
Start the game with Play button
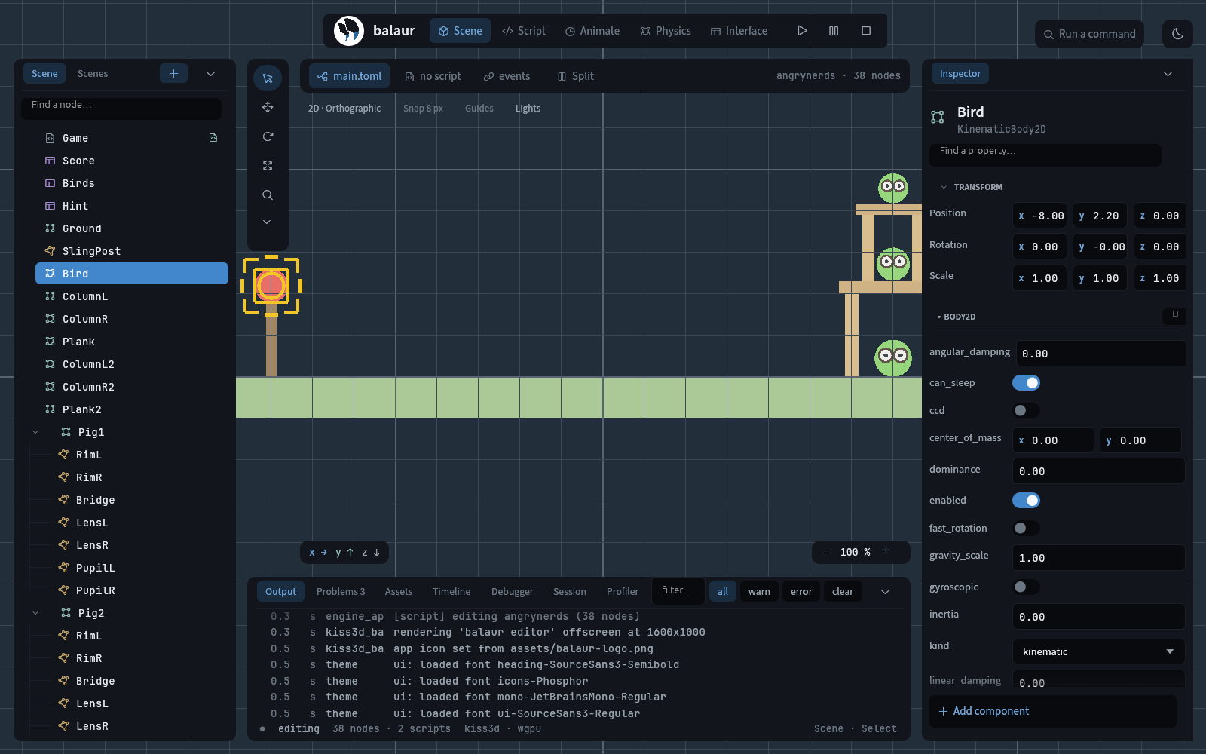coord(802,31)
